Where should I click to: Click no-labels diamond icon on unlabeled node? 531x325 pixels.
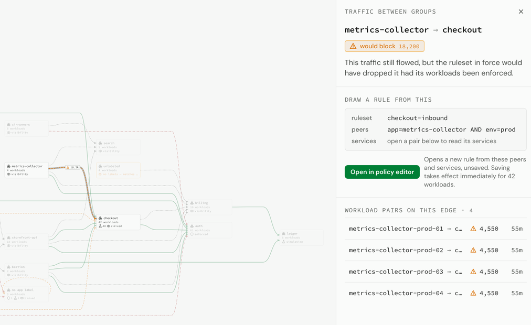coord(100,174)
